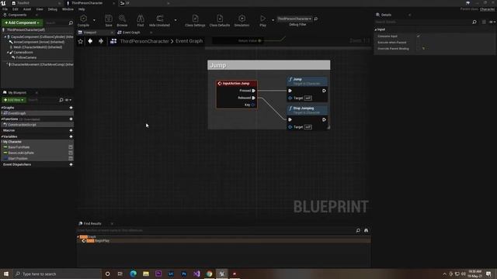
Task: Click the Parent class Character link
Action: tap(487, 9)
